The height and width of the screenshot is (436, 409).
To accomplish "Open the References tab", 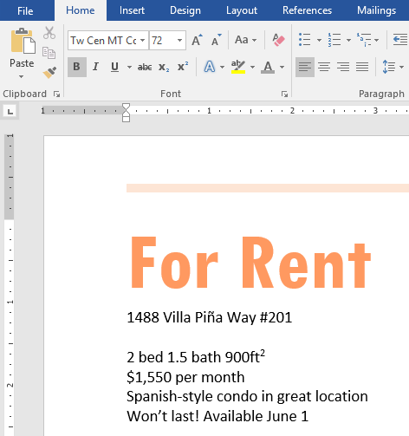I will (x=307, y=10).
